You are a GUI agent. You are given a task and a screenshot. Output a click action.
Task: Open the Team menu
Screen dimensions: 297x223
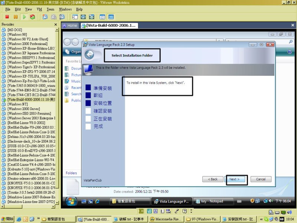pyautogui.click(x=50, y=9)
